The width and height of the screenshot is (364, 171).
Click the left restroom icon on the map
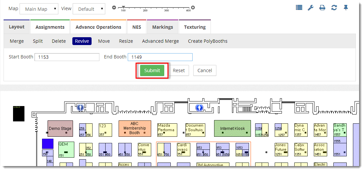point(80,108)
